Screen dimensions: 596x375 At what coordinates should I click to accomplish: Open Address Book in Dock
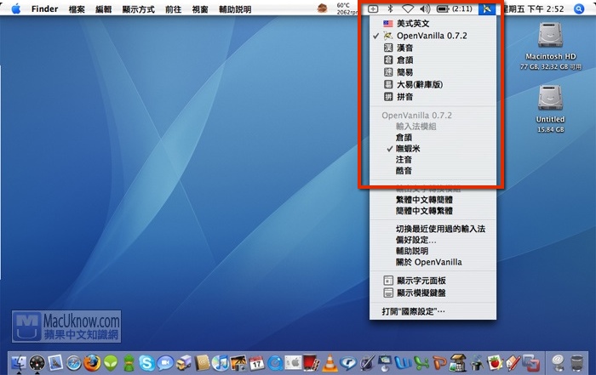[203, 363]
